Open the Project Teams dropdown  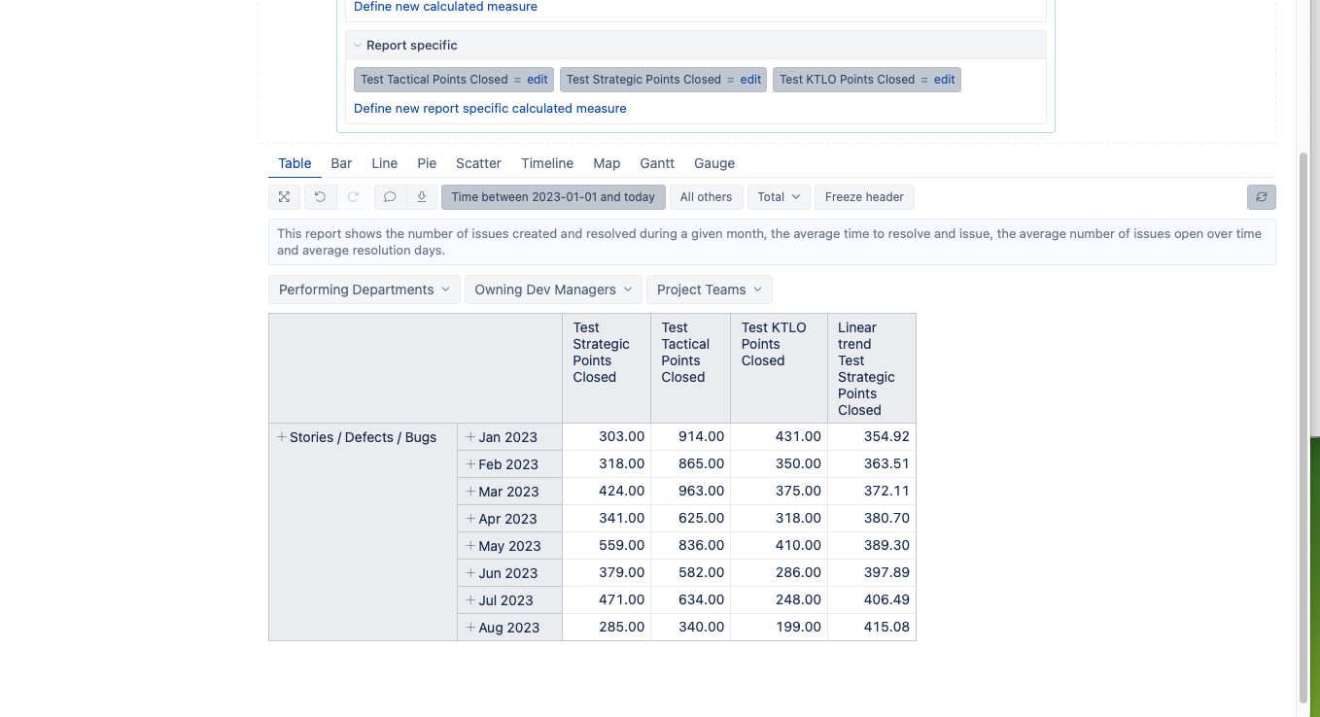point(710,290)
